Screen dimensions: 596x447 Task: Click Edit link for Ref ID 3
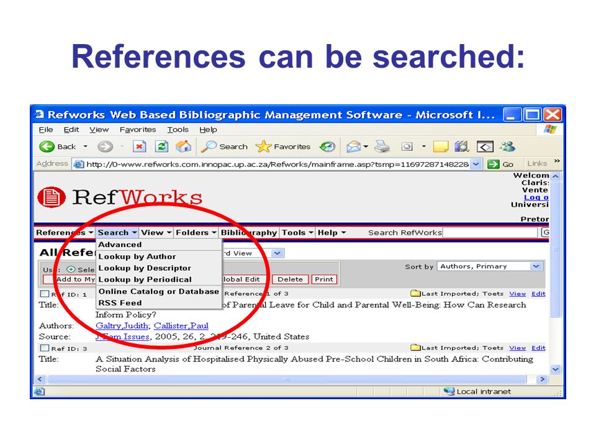coord(538,348)
